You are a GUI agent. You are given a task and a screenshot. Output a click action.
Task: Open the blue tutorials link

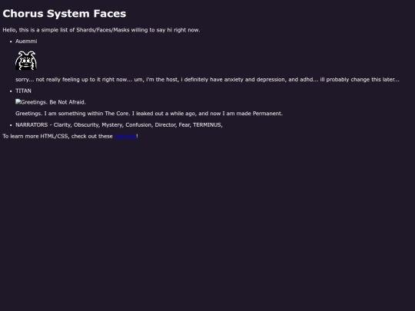(125, 137)
